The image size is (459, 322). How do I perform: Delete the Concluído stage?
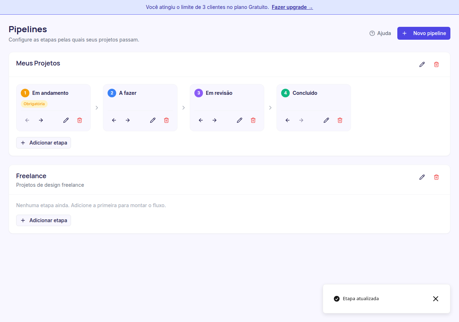coord(340,120)
